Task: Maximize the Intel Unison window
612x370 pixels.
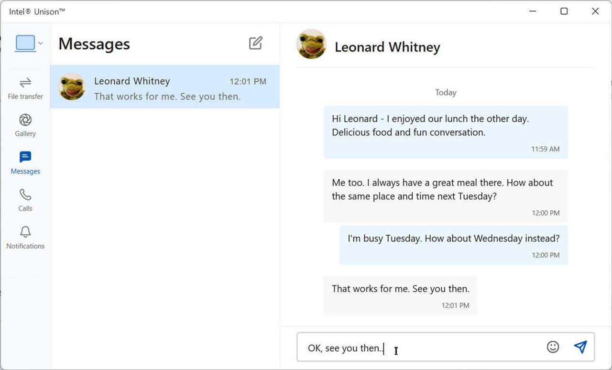Action: click(x=564, y=11)
